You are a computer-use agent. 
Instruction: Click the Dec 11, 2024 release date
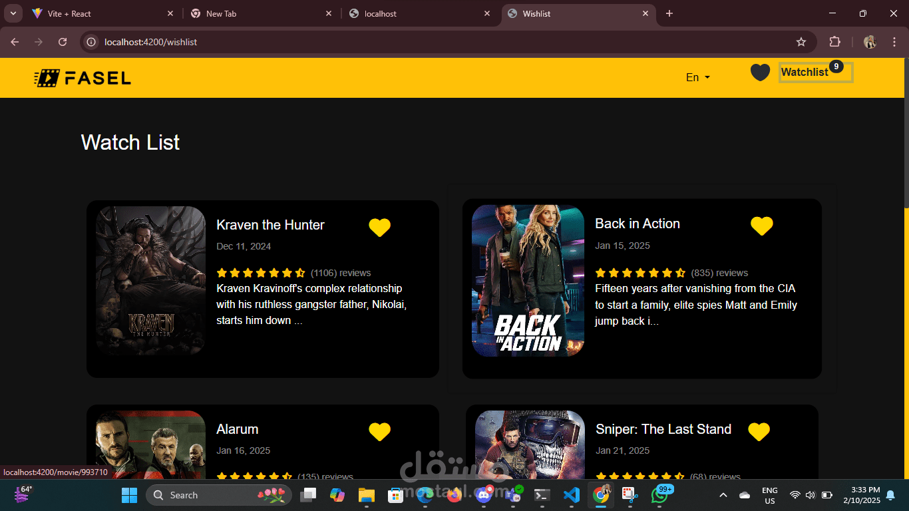click(244, 246)
